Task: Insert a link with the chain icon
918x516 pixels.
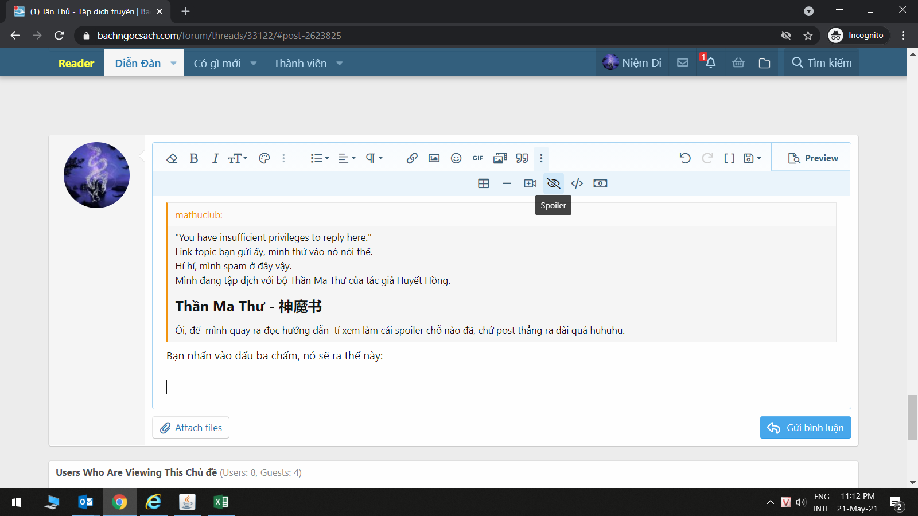Action: [x=412, y=158]
